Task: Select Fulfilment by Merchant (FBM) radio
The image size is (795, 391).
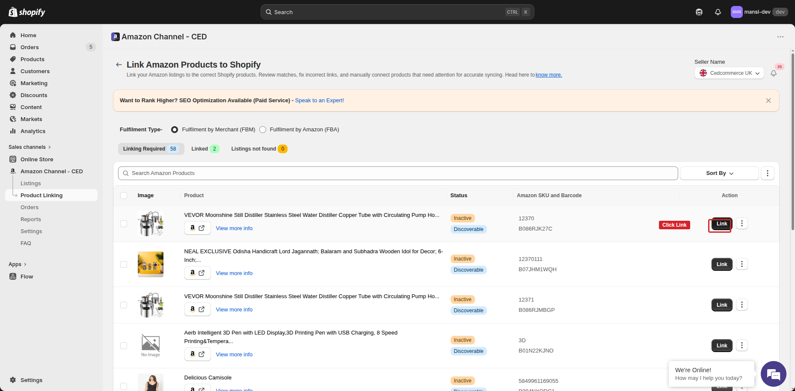Action: coord(175,130)
